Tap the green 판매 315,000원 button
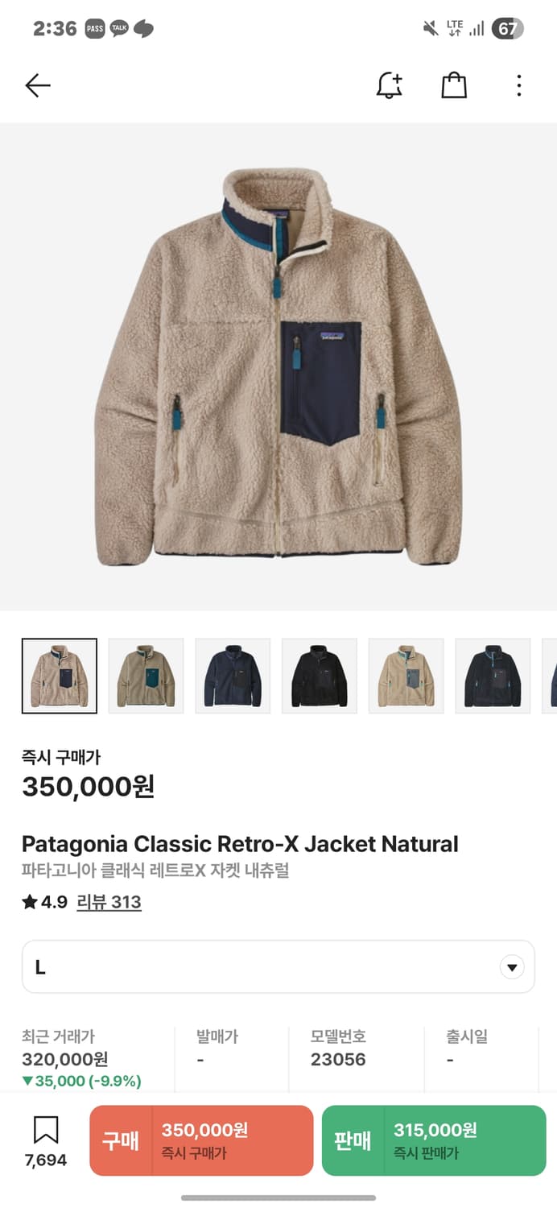The width and height of the screenshot is (557, 1208). pyautogui.click(x=434, y=1140)
